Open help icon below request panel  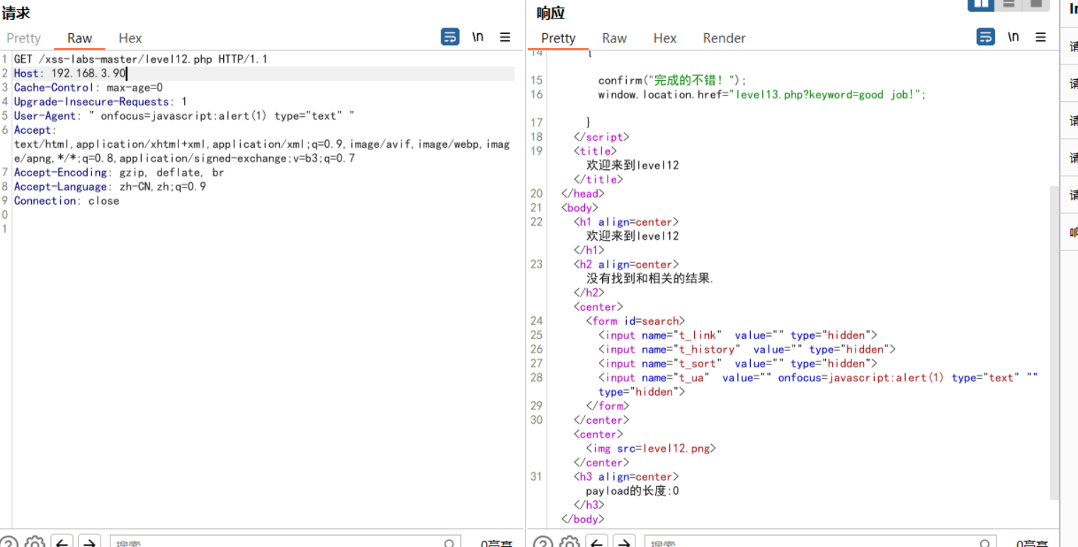[x=8, y=543]
